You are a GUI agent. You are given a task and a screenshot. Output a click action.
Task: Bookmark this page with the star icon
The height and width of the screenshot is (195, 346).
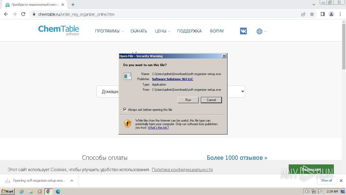pos(312,14)
